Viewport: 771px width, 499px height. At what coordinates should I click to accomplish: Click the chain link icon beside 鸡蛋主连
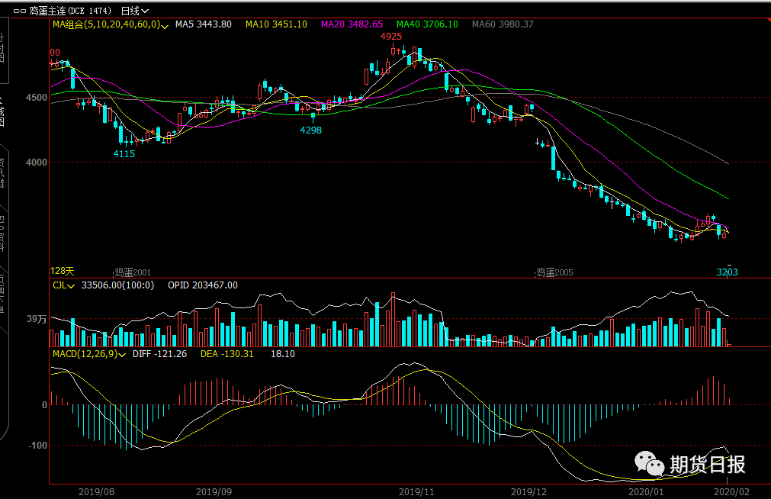[19, 11]
